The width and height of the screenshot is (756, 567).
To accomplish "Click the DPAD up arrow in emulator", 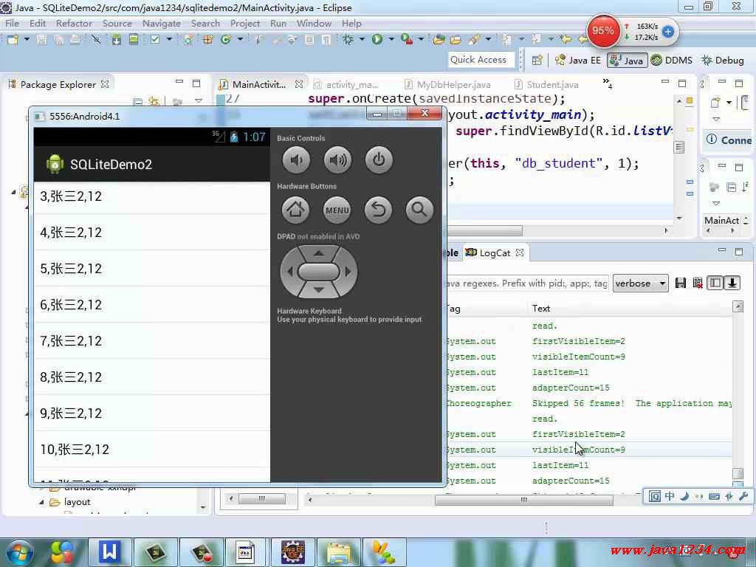I will point(319,253).
